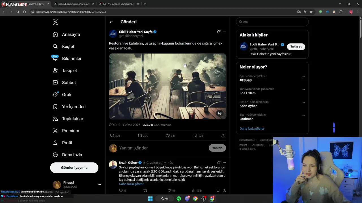The height and width of the screenshot is (203, 362).
Task: Open more options on Etkili Haber post
Action: coord(224,32)
